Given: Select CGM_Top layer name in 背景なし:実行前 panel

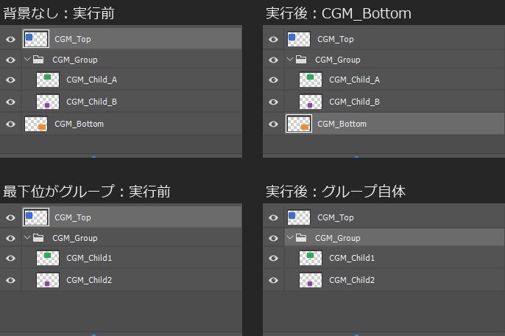Looking at the screenshot, I should pyautogui.click(x=73, y=39).
